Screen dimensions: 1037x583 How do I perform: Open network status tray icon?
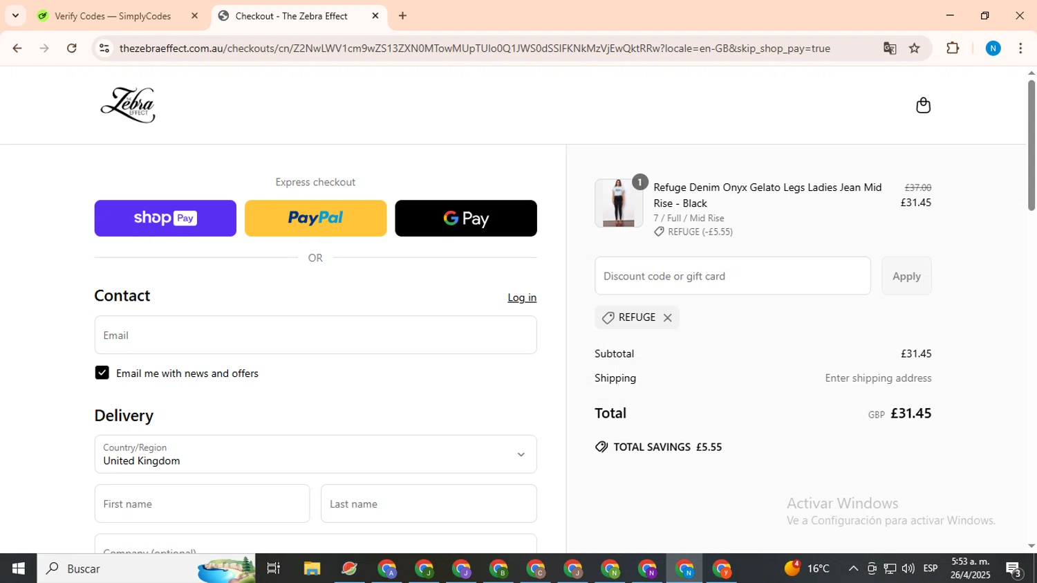click(x=890, y=568)
